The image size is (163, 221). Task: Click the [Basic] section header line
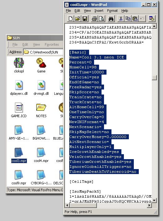click(x=78, y=52)
